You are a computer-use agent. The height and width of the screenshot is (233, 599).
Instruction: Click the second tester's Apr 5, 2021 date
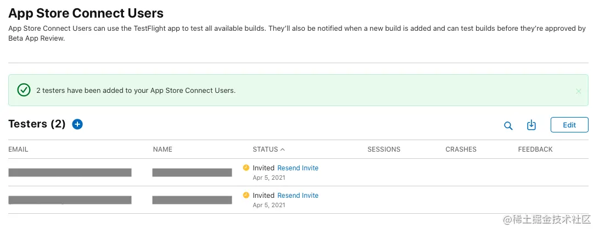click(x=269, y=205)
